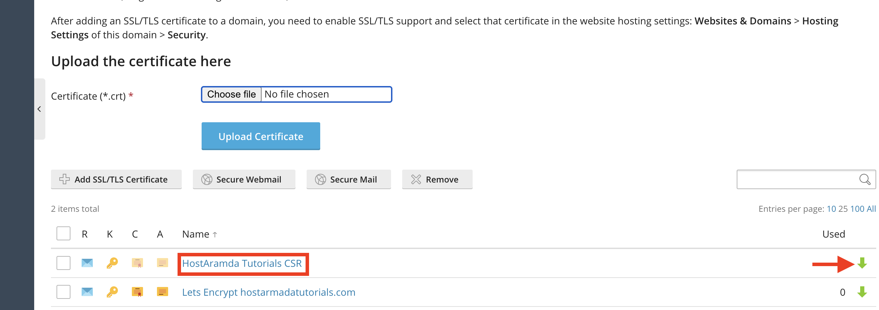This screenshot has height=310, width=879.
Task: Show 25 entries per page
Action: coord(843,209)
